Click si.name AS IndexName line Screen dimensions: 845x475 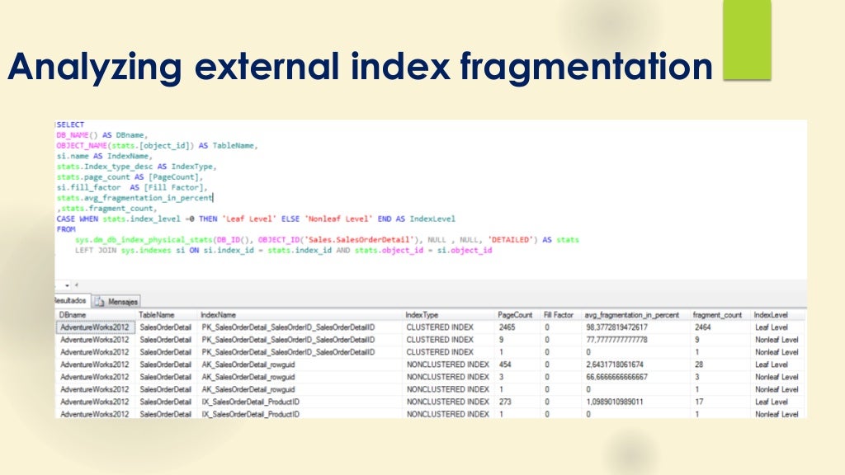105,156
